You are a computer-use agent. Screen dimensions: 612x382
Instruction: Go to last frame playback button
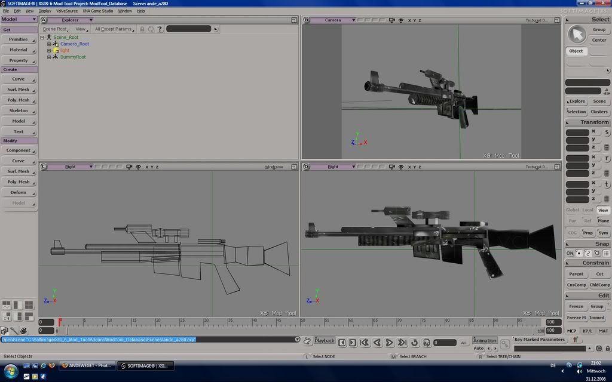point(402,343)
